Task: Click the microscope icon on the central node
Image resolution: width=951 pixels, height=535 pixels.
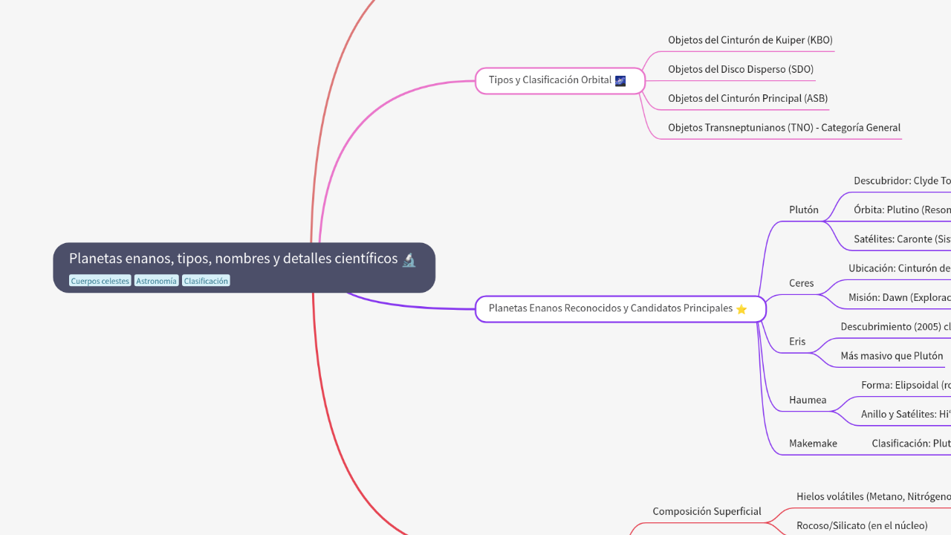Action: coord(409,259)
